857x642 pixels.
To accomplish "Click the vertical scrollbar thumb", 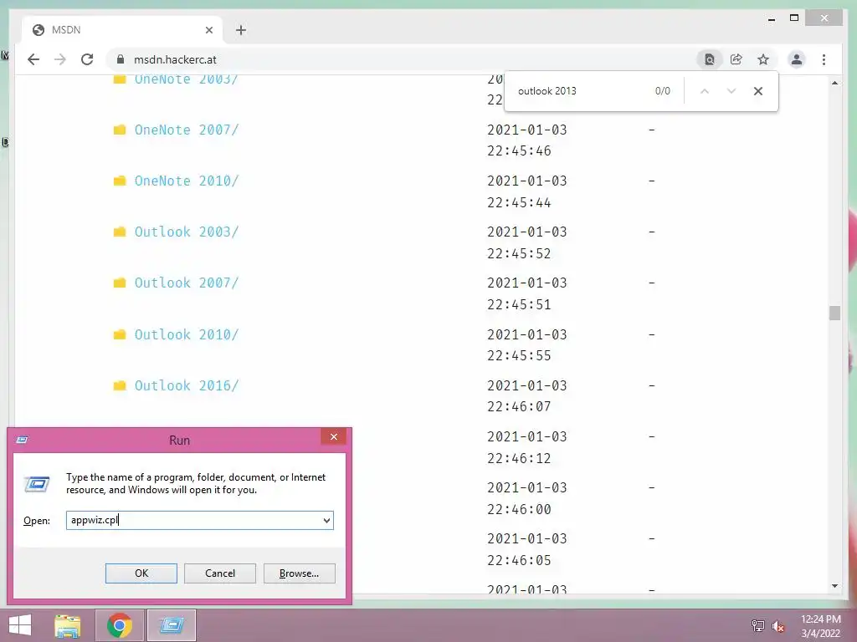I will (834, 313).
